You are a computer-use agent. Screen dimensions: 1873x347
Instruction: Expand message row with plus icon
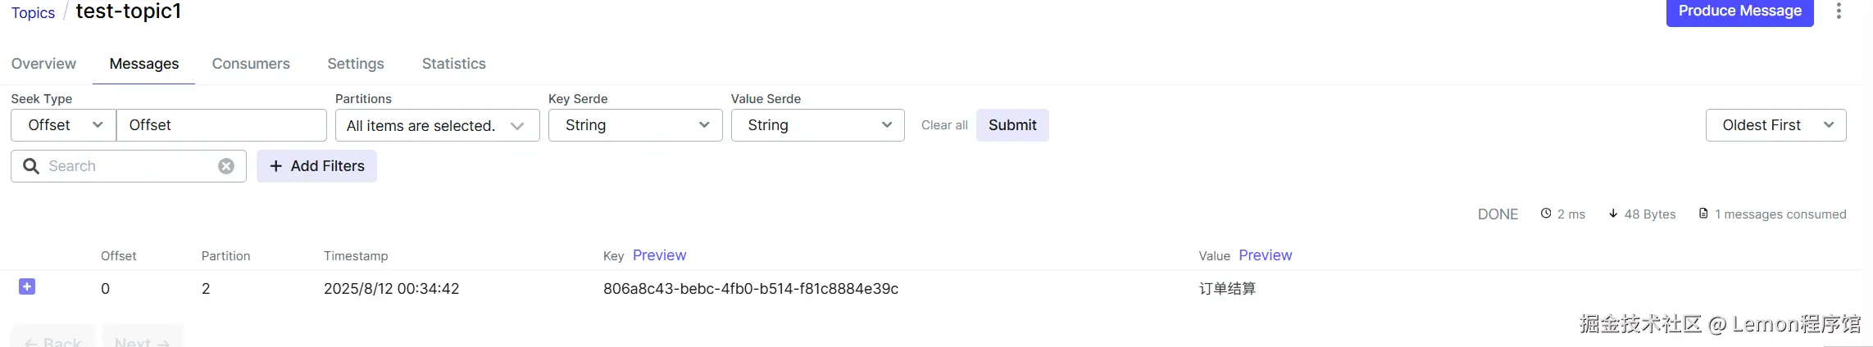coord(27,286)
